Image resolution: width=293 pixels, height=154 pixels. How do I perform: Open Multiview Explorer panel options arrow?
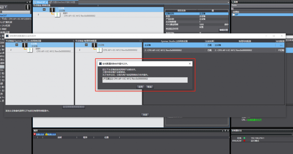[27, 2]
